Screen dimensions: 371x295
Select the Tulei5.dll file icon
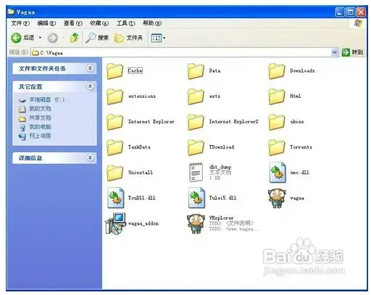(x=196, y=198)
